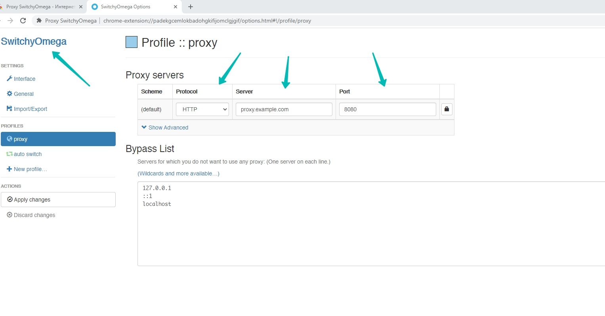Open a new browser tab
Viewport: 605px width, 316px height.
pyautogui.click(x=191, y=7)
